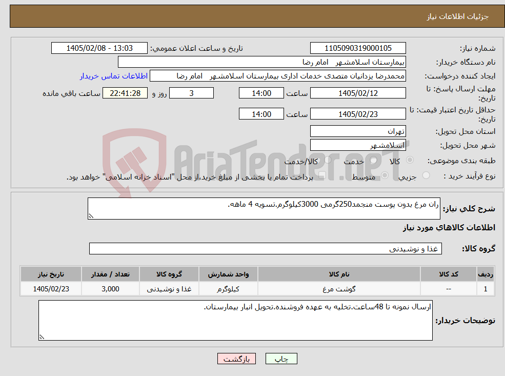The height and width of the screenshot is (376, 505).
Task: Click the ردیف column header
Action: [x=486, y=274]
